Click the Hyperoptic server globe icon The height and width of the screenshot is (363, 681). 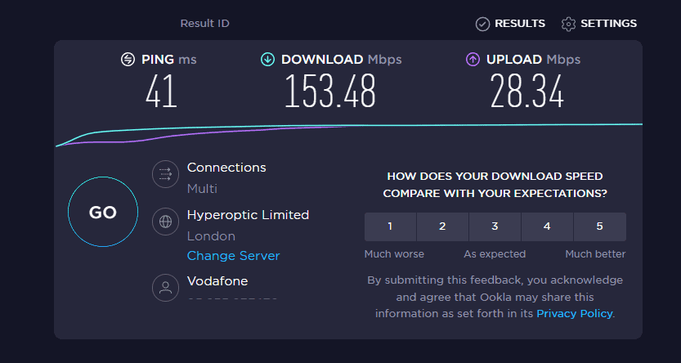point(165,222)
